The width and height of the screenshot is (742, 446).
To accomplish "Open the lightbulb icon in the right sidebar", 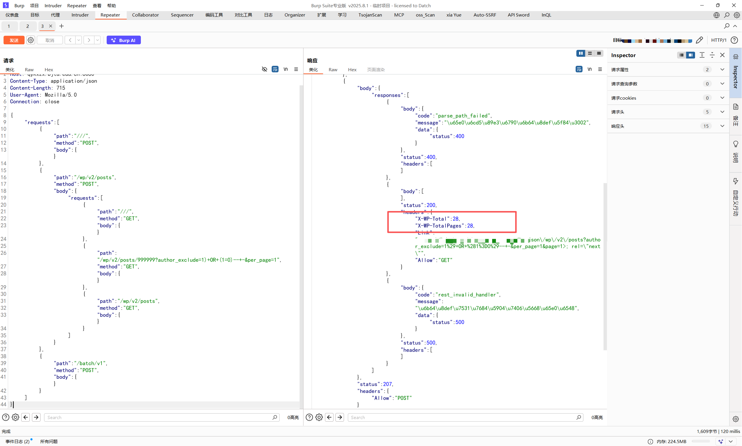I will coord(736,144).
